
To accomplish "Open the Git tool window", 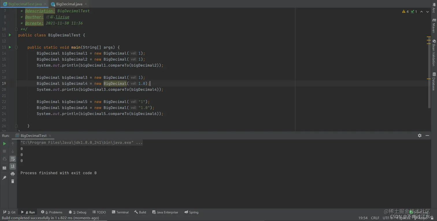I will (x=9, y=212).
